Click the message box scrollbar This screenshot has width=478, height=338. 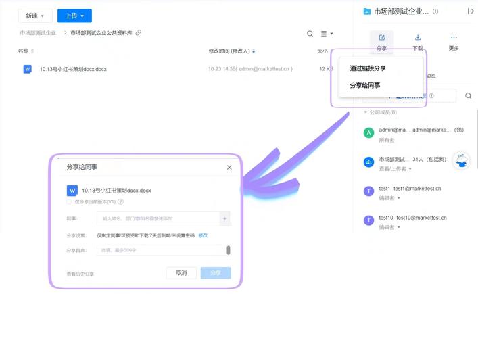click(229, 250)
